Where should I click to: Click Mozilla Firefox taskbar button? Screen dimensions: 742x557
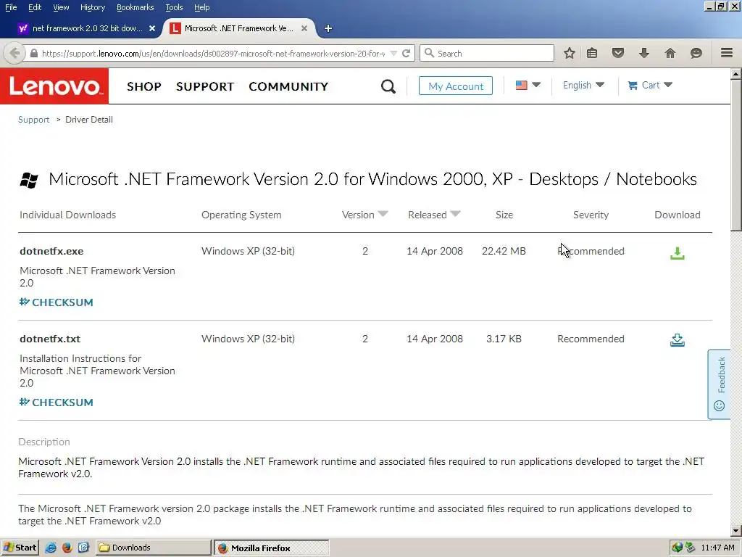coord(271,548)
